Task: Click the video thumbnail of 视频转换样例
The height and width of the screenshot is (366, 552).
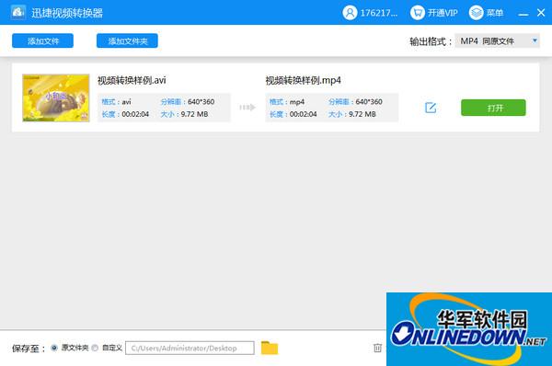Action: coord(56,97)
